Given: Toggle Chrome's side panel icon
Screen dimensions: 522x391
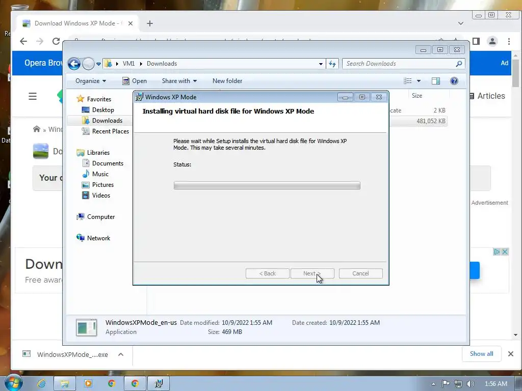Looking at the screenshot, I should point(476,41).
